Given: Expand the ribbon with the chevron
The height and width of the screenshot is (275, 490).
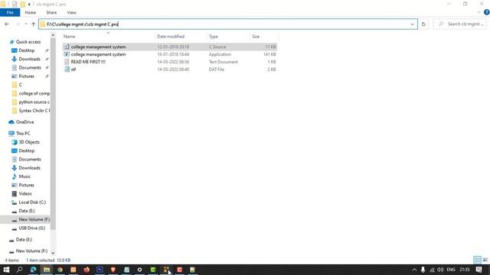Looking at the screenshot, I should pyautogui.click(x=479, y=12).
